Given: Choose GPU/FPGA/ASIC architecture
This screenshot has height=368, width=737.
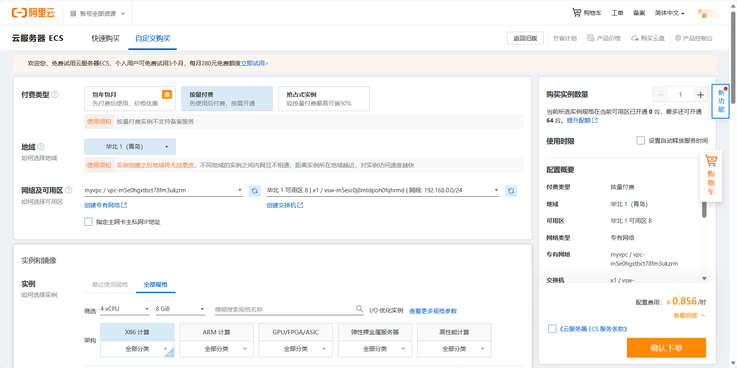Looking at the screenshot, I should (x=296, y=332).
